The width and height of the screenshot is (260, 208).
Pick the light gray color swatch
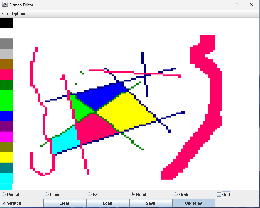coord(6,54)
